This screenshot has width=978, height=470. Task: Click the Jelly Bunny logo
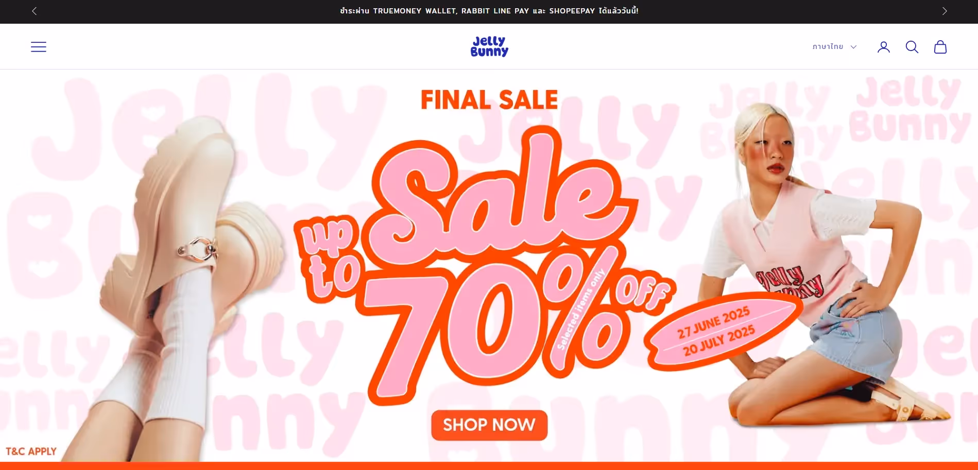point(489,46)
